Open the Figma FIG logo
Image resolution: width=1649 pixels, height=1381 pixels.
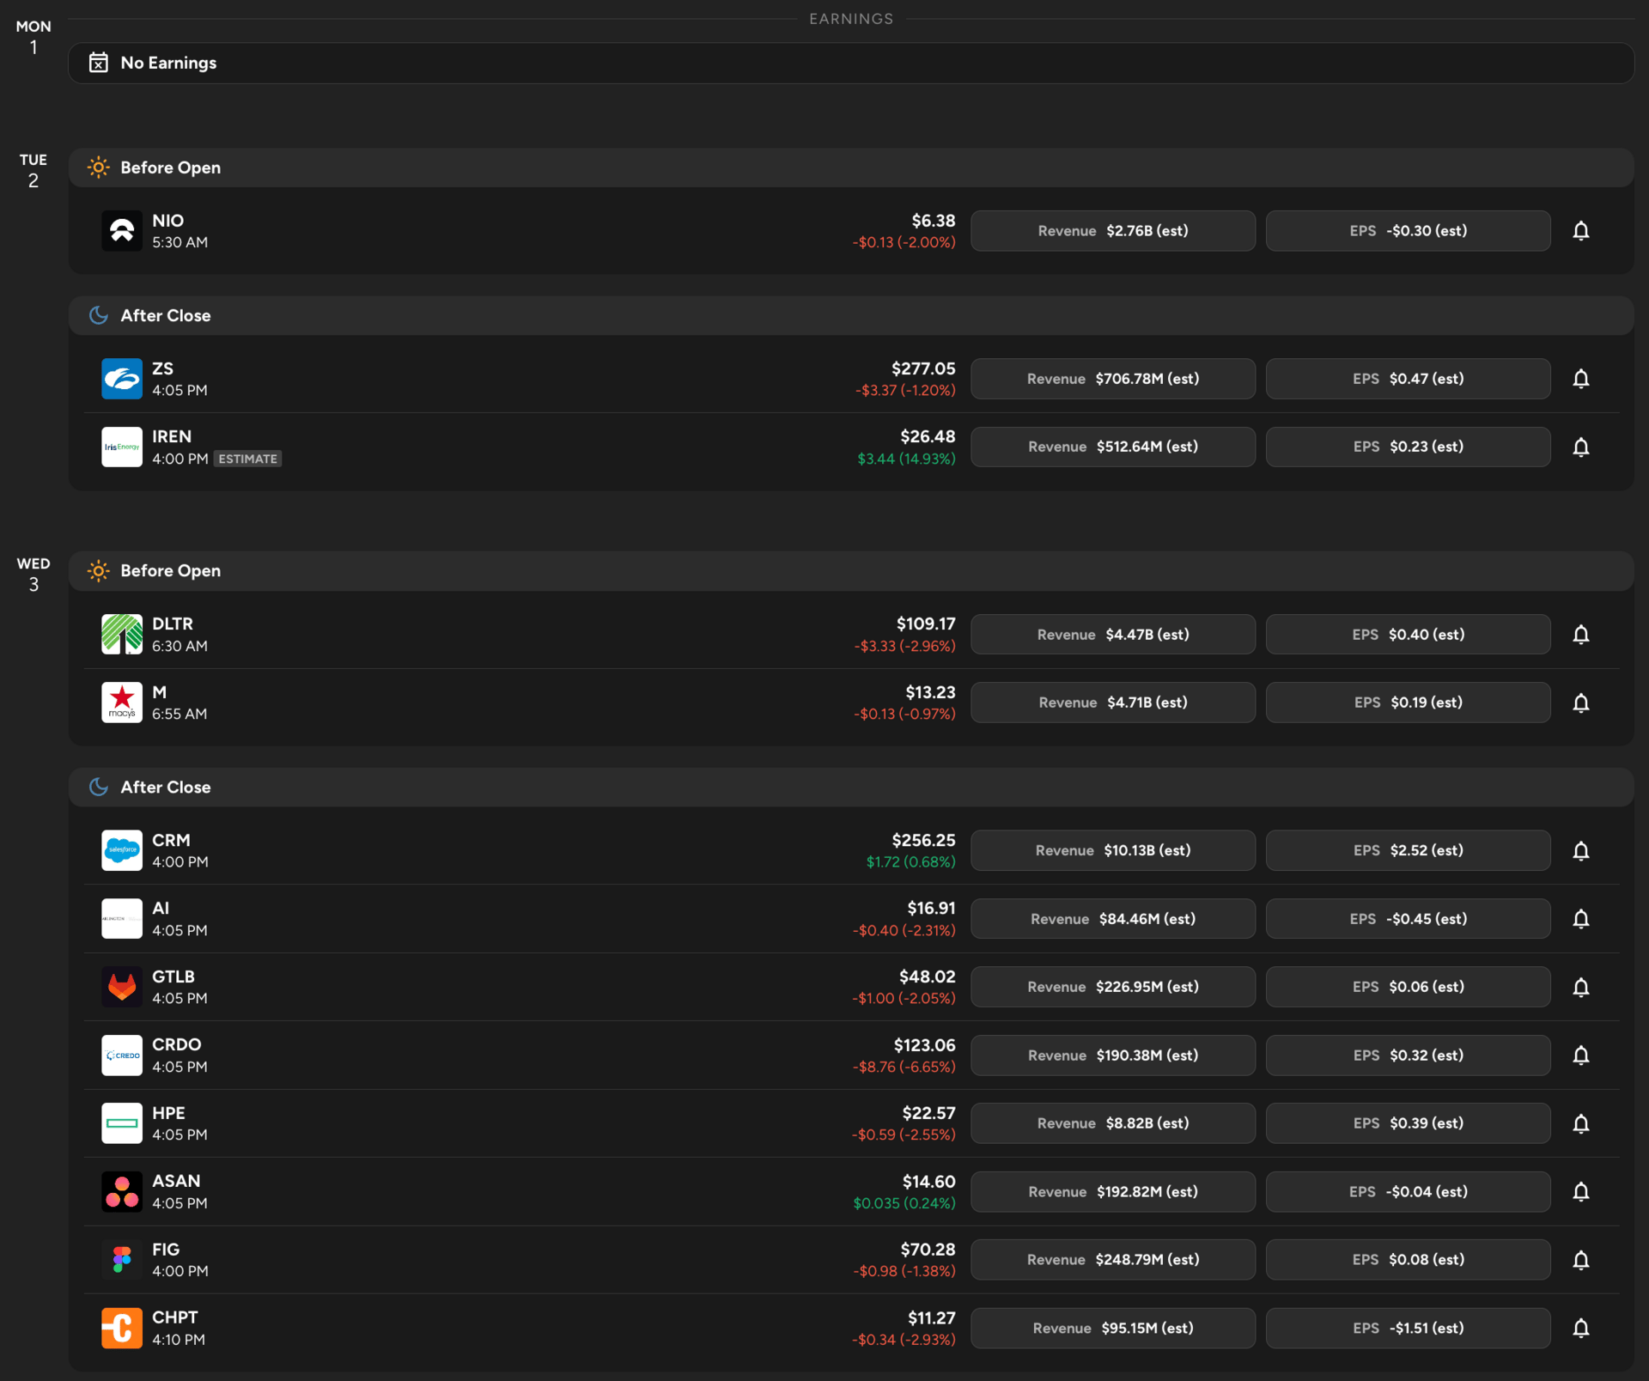(122, 1260)
